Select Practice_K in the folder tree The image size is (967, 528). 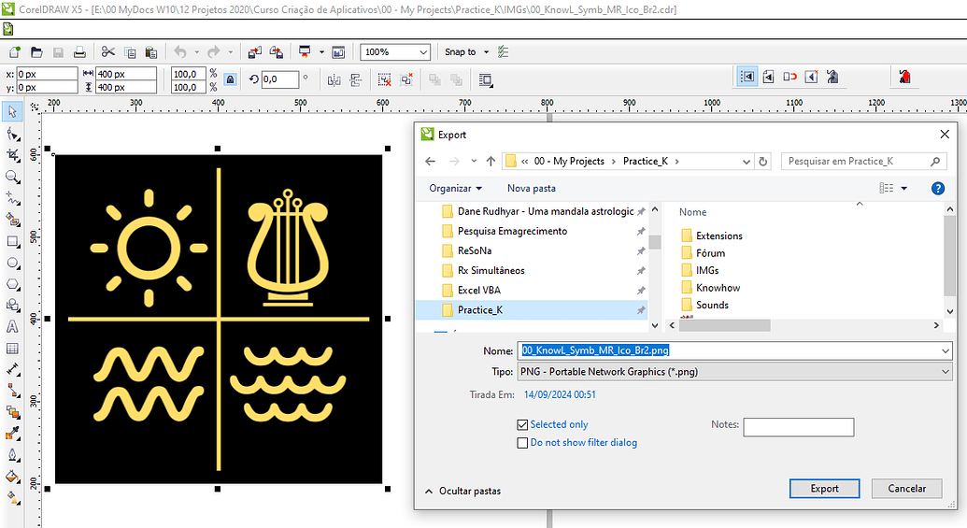coord(532,309)
